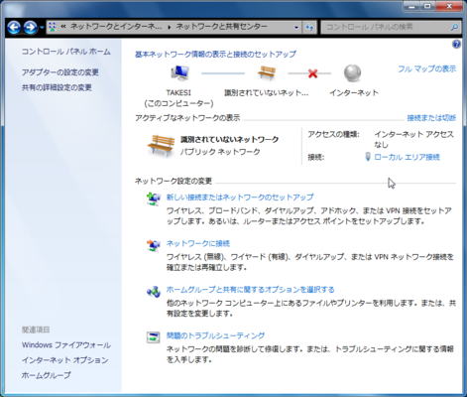Open フル マップの表示 link

(426, 68)
